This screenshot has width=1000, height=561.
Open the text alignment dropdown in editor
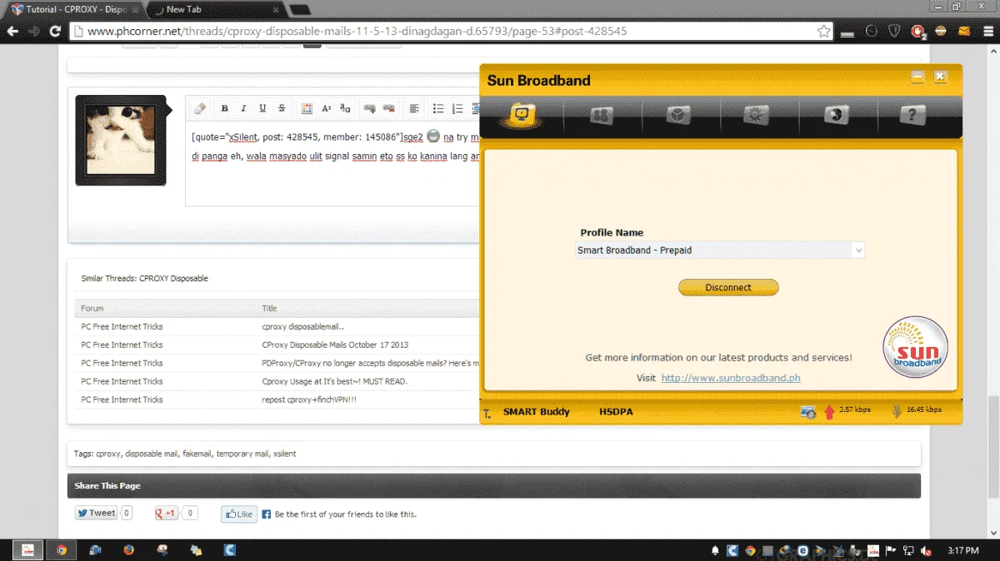point(414,108)
